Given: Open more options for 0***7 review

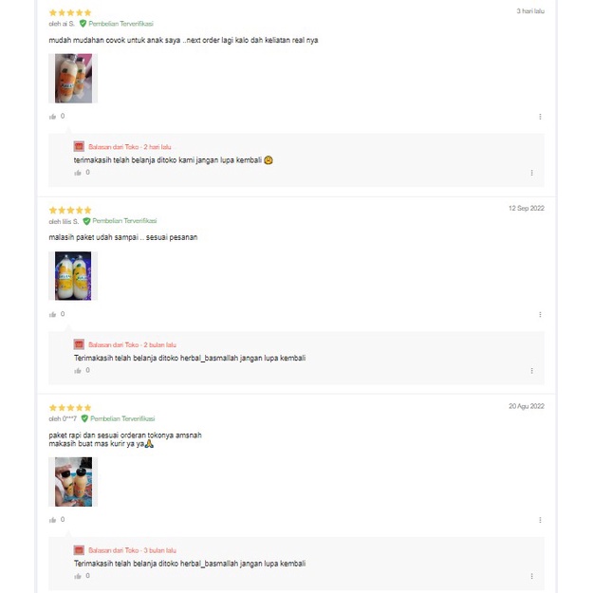Looking at the screenshot, I should point(540,520).
